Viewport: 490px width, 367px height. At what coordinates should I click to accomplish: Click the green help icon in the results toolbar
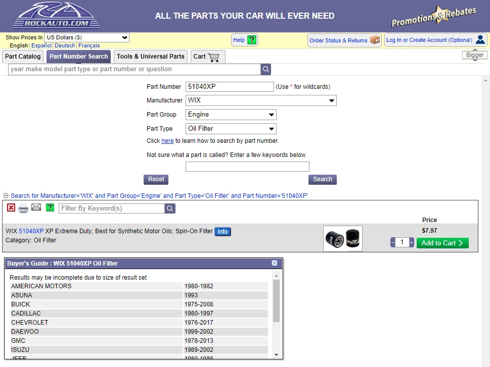pyautogui.click(x=50, y=207)
